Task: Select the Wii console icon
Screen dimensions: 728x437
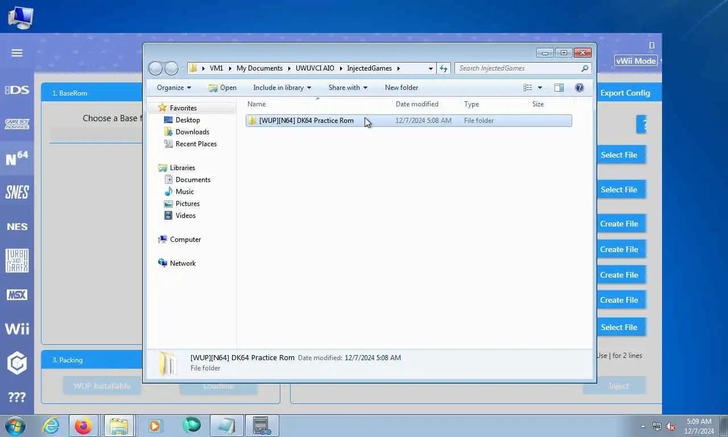Action: tap(17, 329)
